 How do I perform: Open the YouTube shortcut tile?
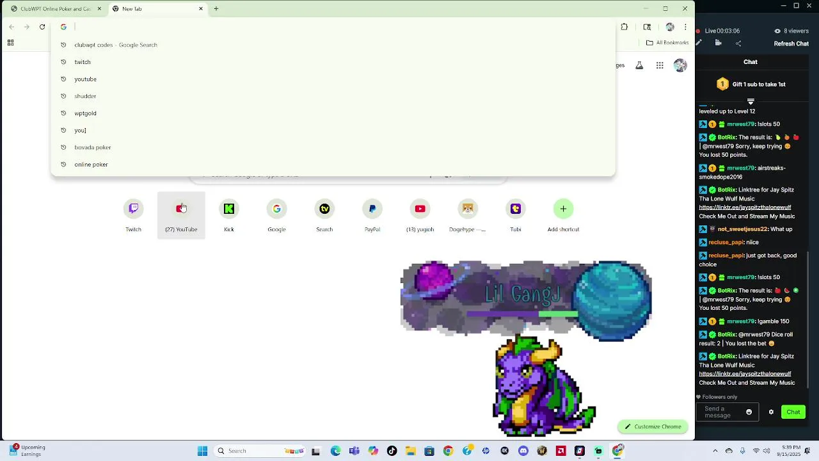181,215
